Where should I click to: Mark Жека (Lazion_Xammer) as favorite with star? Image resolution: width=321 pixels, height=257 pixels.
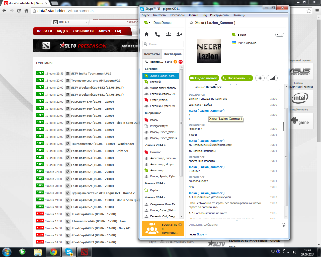click(x=191, y=23)
